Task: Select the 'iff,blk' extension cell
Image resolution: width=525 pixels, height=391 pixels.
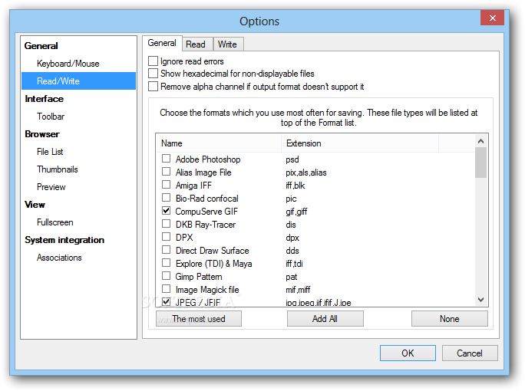Action: pyautogui.click(x=296, y=186)
